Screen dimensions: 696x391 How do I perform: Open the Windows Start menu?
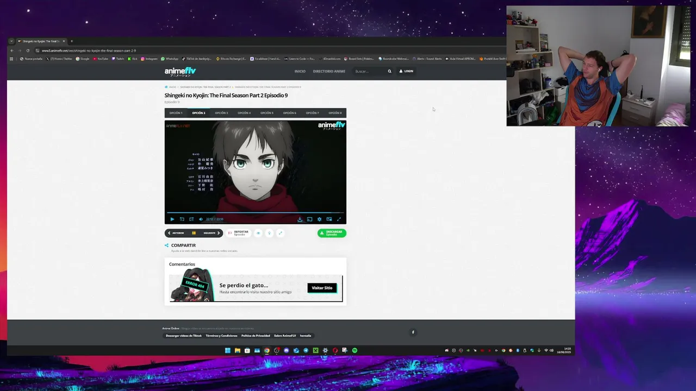pyautogui.click(x=228, y=351)
